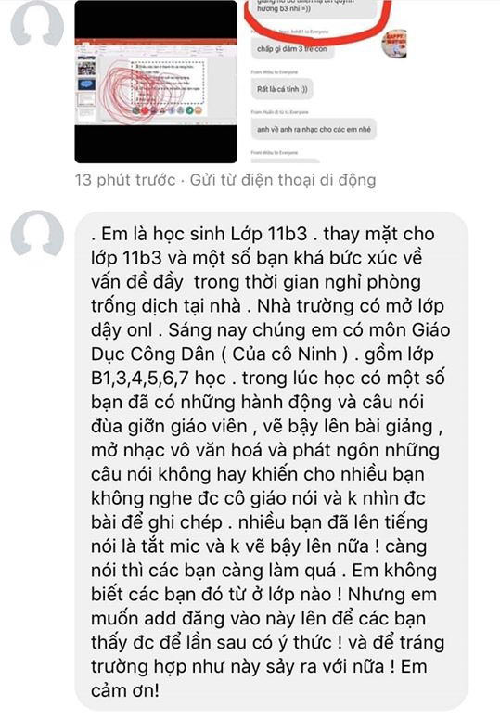The height and width of the screenshot is (720, 500).
Task: Open the Happy Birthday profile picture
Action: click(394, 45)
